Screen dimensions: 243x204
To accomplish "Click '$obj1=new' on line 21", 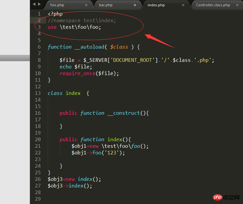I will click(85, 146).
